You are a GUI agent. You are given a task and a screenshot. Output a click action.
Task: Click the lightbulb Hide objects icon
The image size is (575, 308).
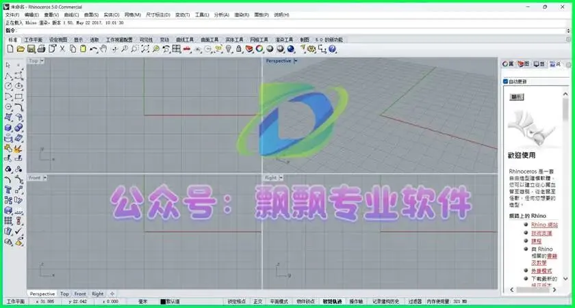point(229,48)
